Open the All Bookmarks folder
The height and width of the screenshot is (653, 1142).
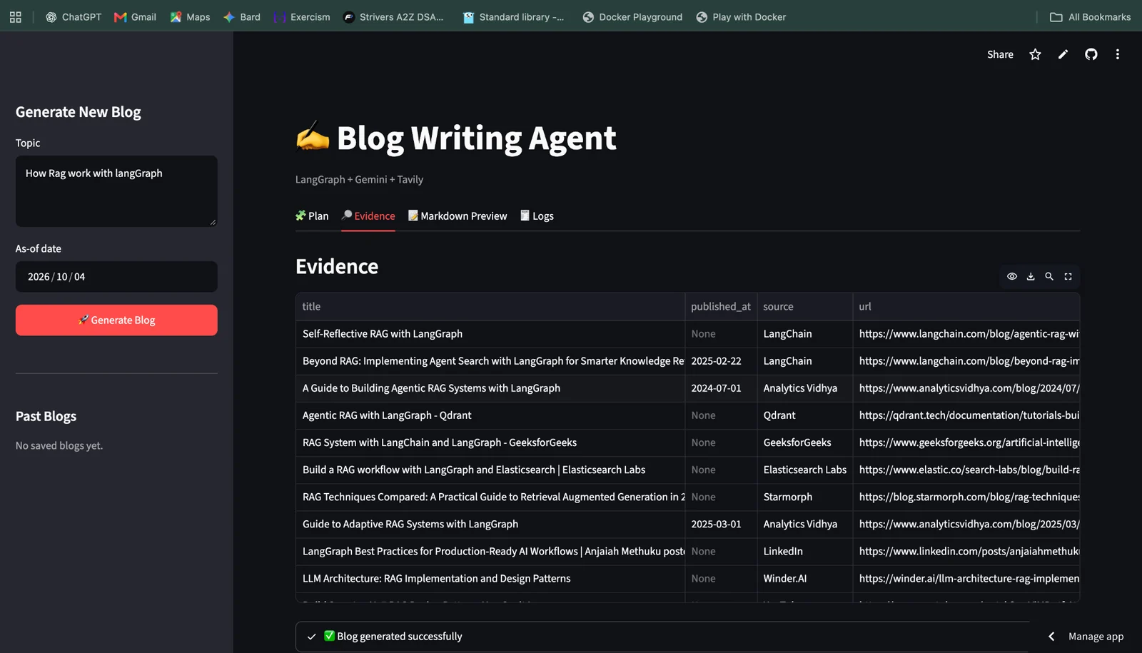(x=1090, y=17)
